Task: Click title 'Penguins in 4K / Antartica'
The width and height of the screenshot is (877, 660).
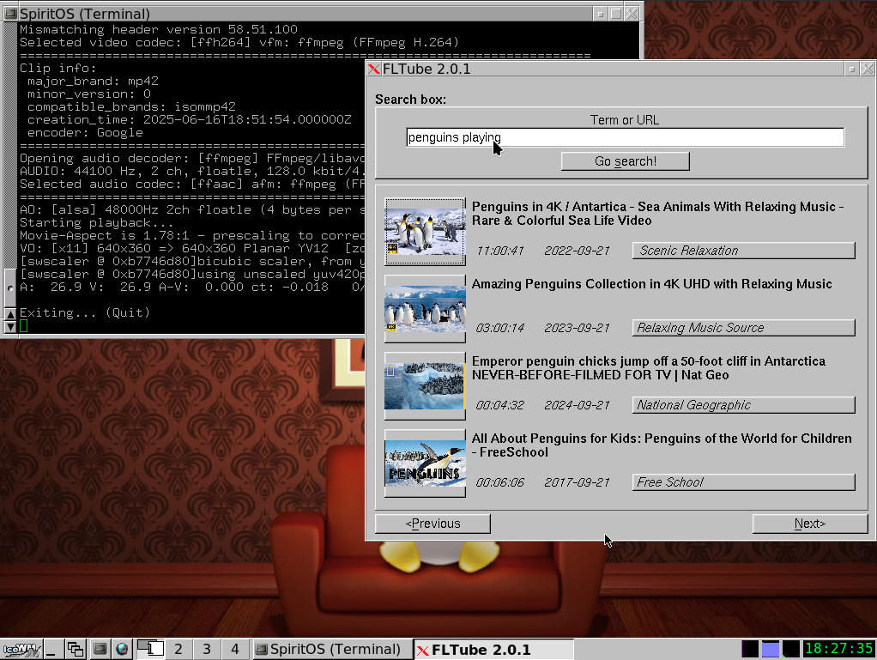Action: tap(658, 214)
